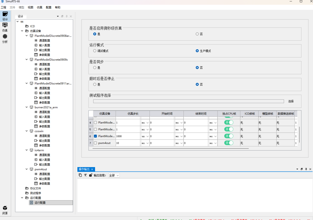Open the 设计 panel dropdown arrow

coord(58,16)
